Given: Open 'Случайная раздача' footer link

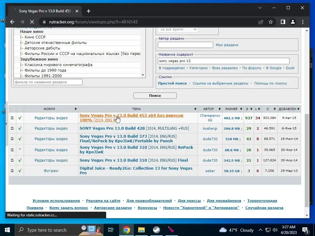Looking at the screenshot, I should 264,208.
